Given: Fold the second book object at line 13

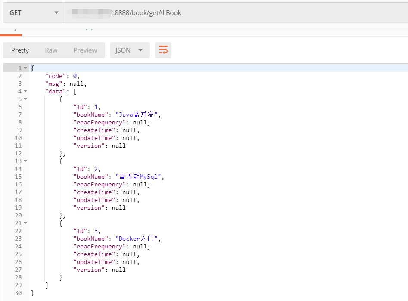Looking at the screenshot, I should point(25,161).
